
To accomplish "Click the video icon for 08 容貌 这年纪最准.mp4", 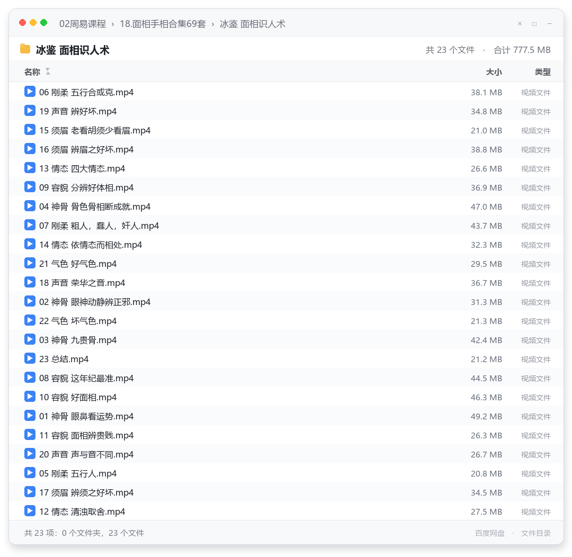I will (30, 378).
